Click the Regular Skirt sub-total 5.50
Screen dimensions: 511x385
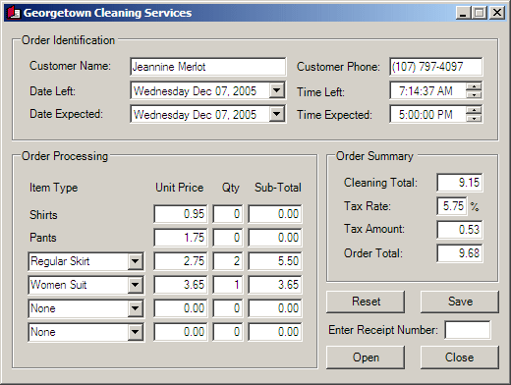pyautogui.click(x=275, y=261)
